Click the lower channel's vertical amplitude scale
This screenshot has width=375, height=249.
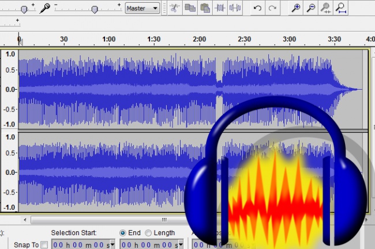click(10, 172)
